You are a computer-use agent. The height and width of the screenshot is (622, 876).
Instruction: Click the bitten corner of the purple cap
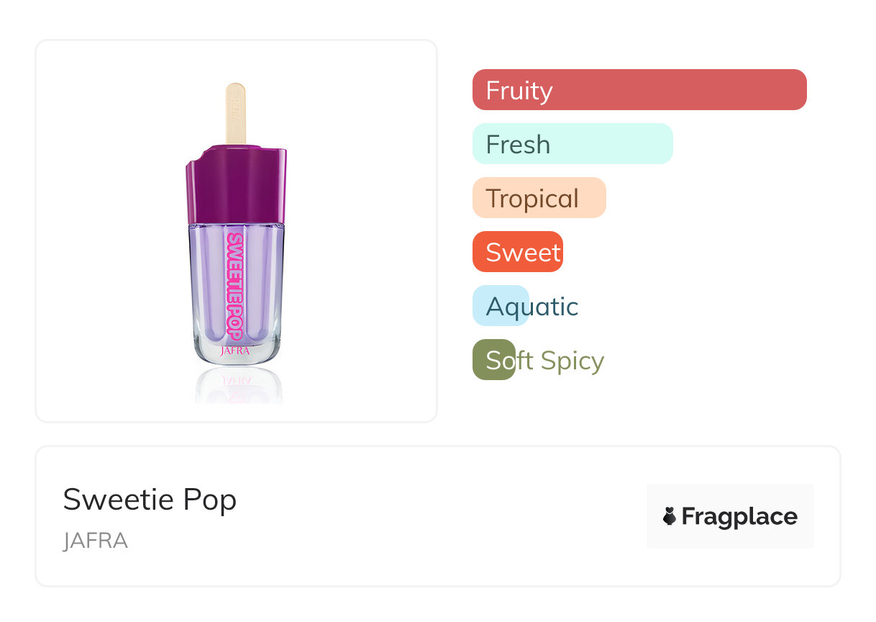pos(196,154)
